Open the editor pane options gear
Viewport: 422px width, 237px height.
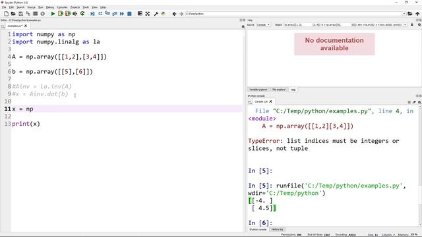[243, 26]
